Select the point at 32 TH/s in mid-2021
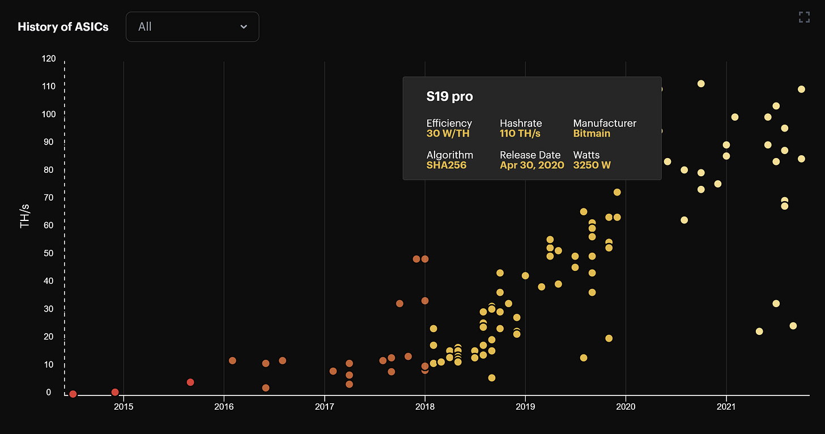Screen dimensions: 825x434 [x=776, y=303]
